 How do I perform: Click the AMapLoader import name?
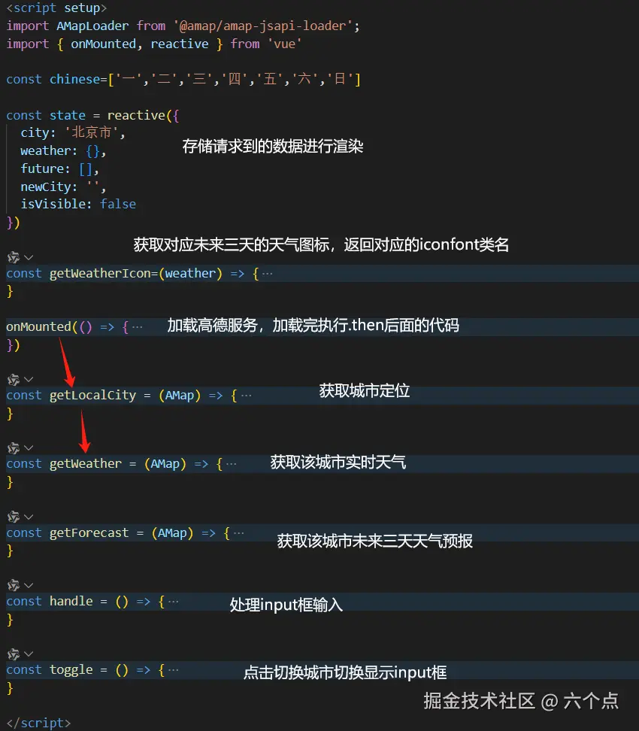(x=92, y=26)
